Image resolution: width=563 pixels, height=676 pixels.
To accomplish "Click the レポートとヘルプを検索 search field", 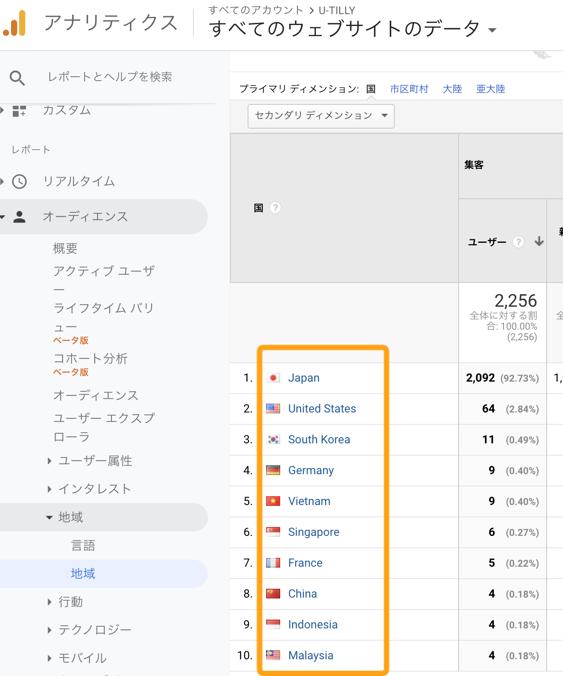I will [x=110, y=77].
